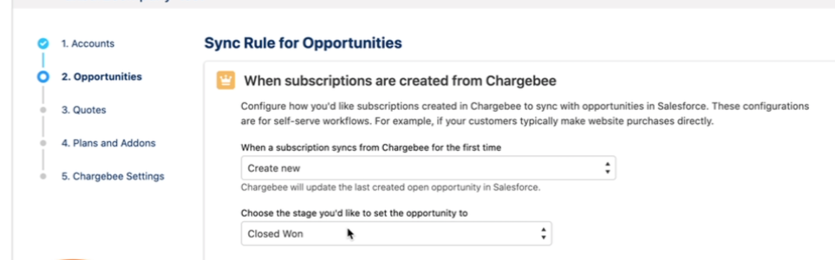The width and height of the screenshot is (835, 260).
Task: Click the completed checkmark icon beside Accounts
Action: [x=43, y=43]
